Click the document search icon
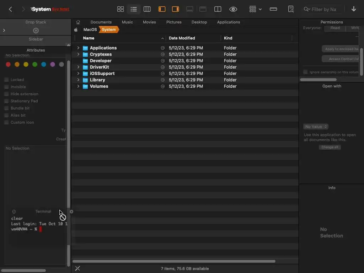Image resolution: width=364 pixels, height=273 pixels. (x=291, y=9)
